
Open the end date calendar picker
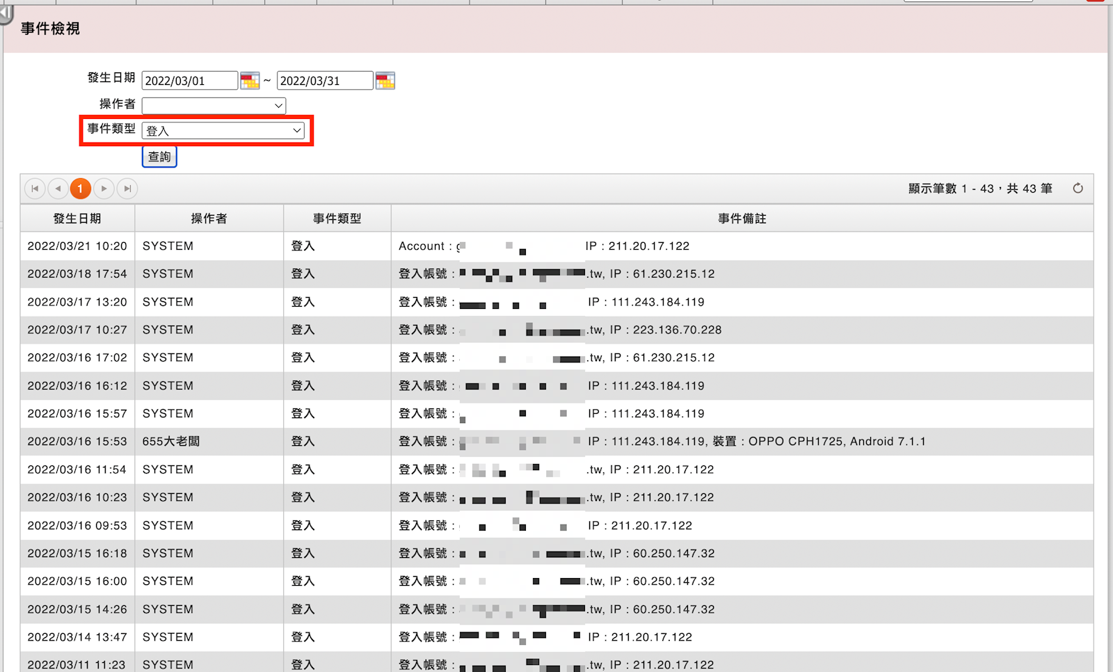(385, 81)
